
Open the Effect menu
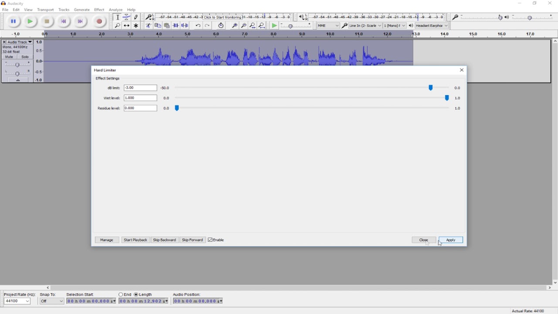[99, 10]
